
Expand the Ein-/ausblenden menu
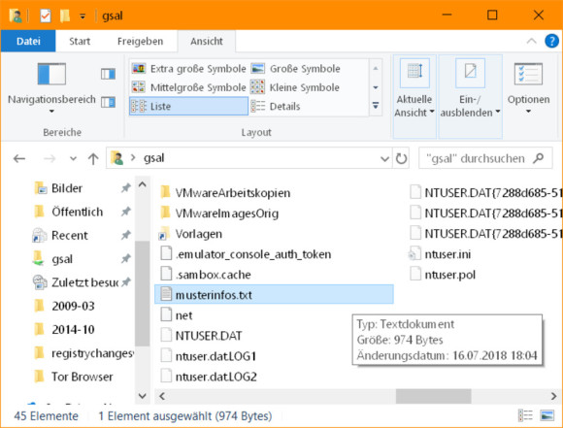click(x=470, y=96)
